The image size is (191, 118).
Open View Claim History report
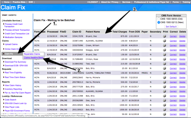[13, 85]
